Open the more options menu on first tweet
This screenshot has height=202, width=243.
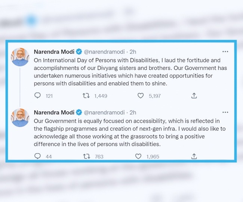point(225,52)
